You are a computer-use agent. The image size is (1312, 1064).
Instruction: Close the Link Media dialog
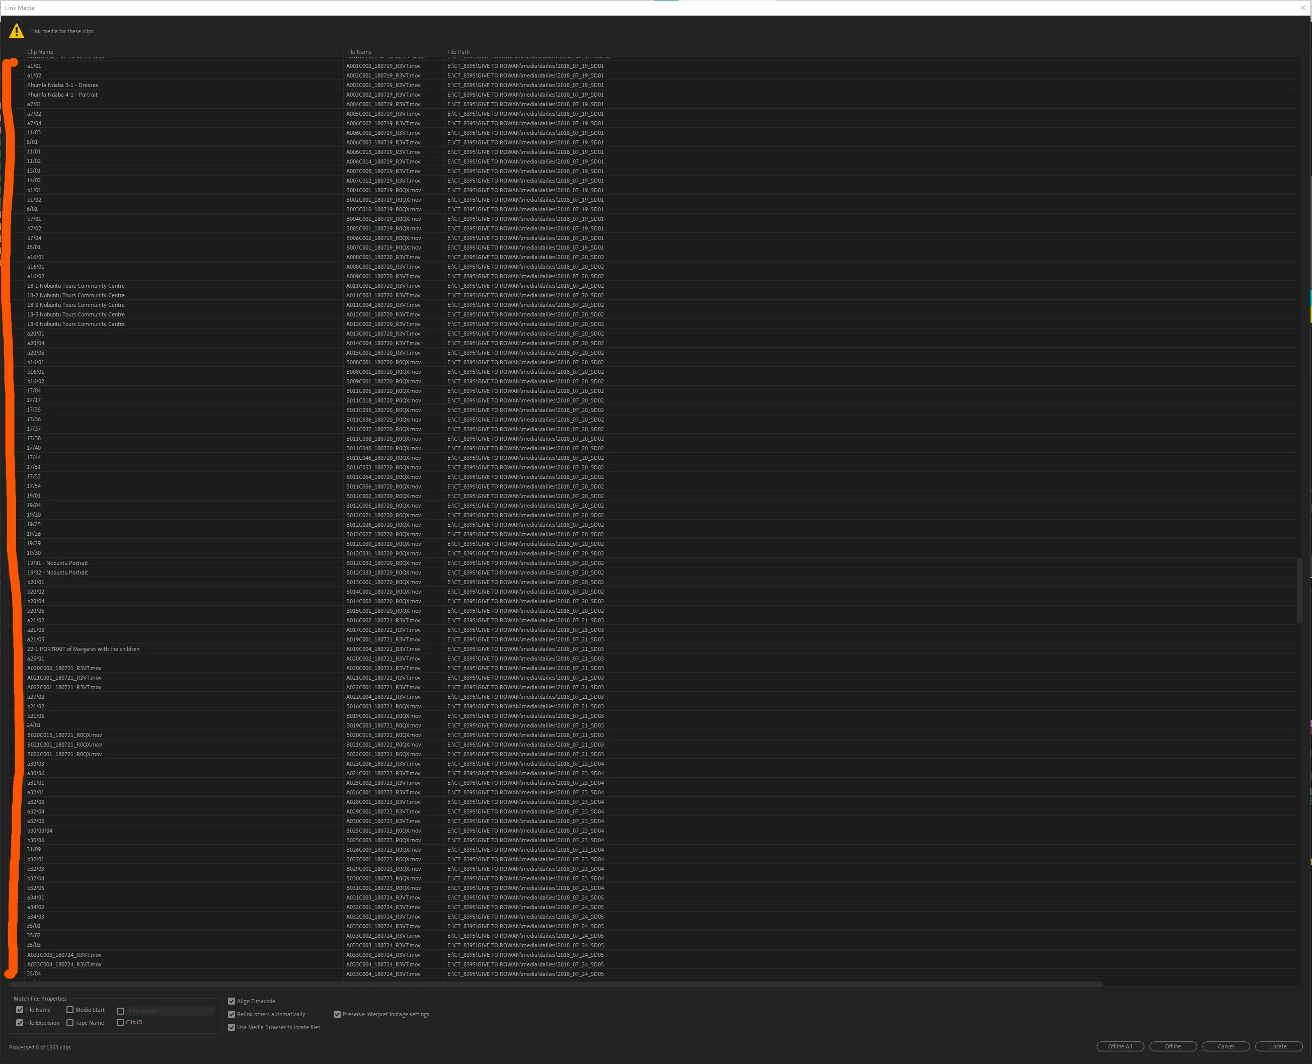1302,8
